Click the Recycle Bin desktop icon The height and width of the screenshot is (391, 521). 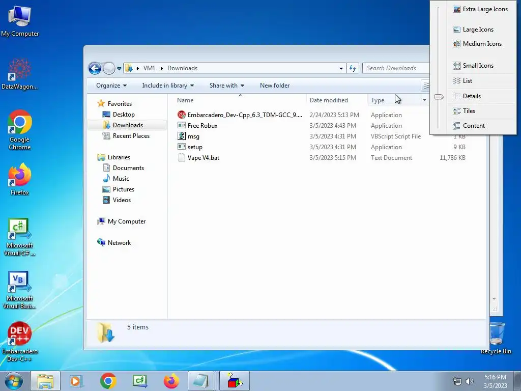[x=496, y=338]
